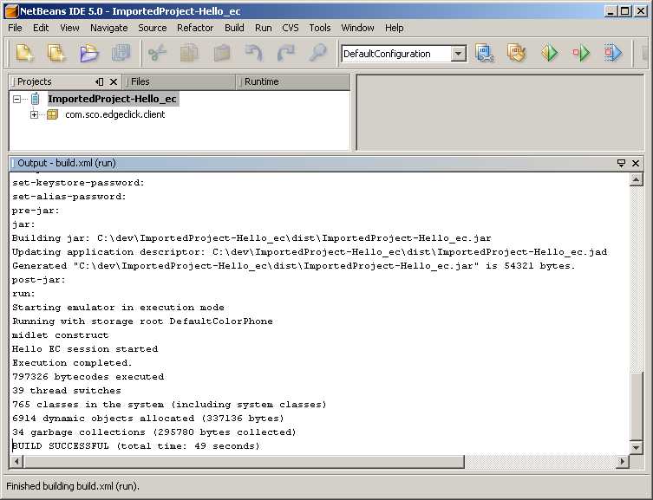Click the Undo arrow icon

(x=253, y=53)
